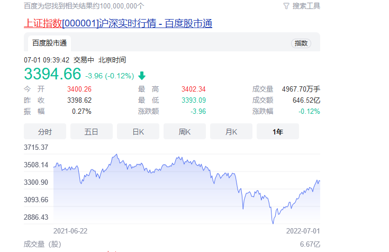Click the 成交量 value 4967.70万手
Image resolution: width=389 pixels, height=252 pixels.
click(x=301, y=89)
